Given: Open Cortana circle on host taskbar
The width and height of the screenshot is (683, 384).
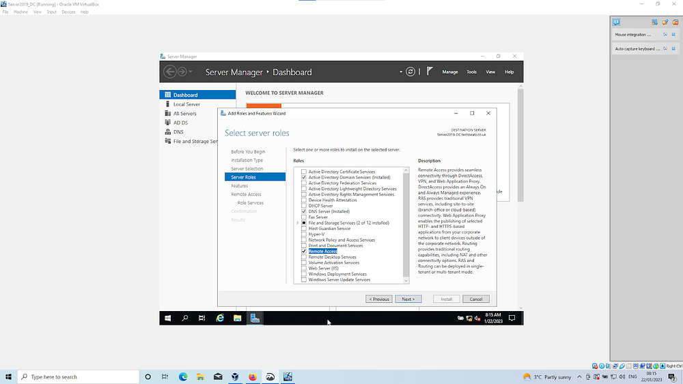Looking at the screenshot, I should coord(148,376).
